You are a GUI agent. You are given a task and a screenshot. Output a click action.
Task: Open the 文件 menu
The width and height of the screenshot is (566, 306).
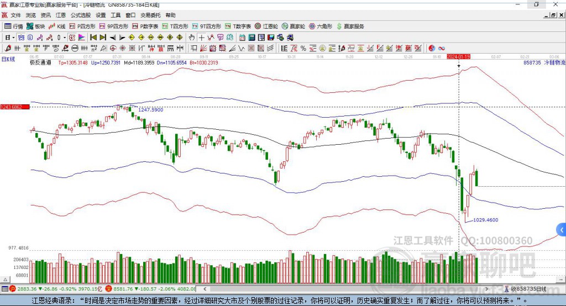pyautogui.click(x=15, y=15)
